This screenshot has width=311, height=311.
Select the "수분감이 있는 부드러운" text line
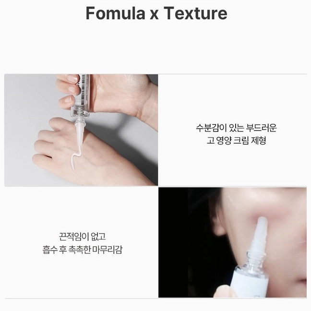point(236,128)
